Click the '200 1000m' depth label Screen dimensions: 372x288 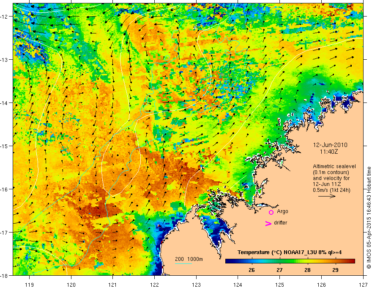tap(189, 259)
